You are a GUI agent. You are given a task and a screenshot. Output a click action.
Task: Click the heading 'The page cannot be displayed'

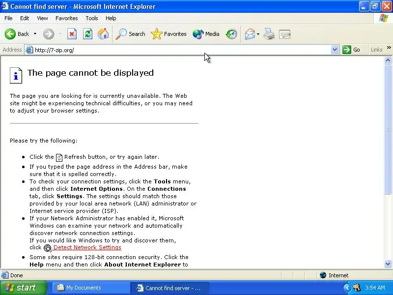[x=90, y=73]
